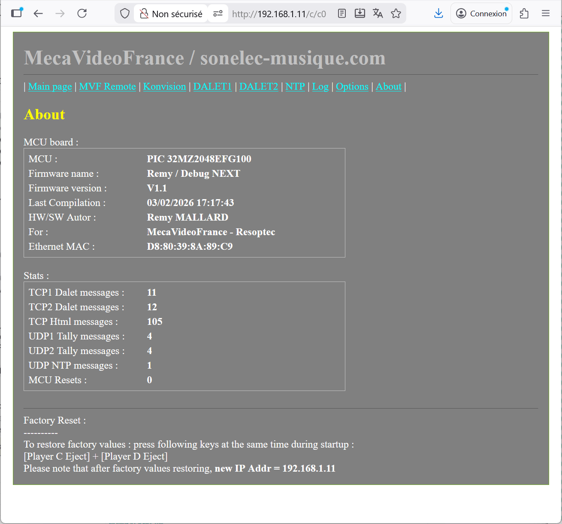
Task: Click the Non sécurisé security indicator
Action: [171, 14]
